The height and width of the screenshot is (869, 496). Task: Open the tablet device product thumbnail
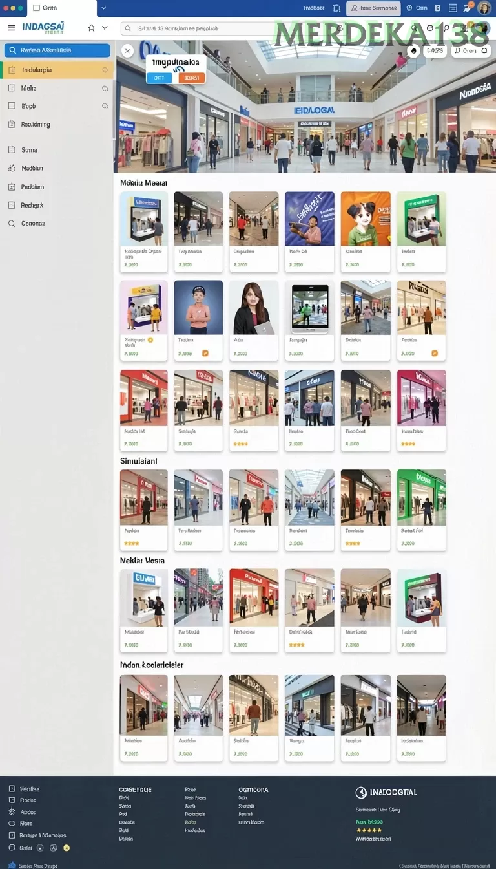[310, 308]
